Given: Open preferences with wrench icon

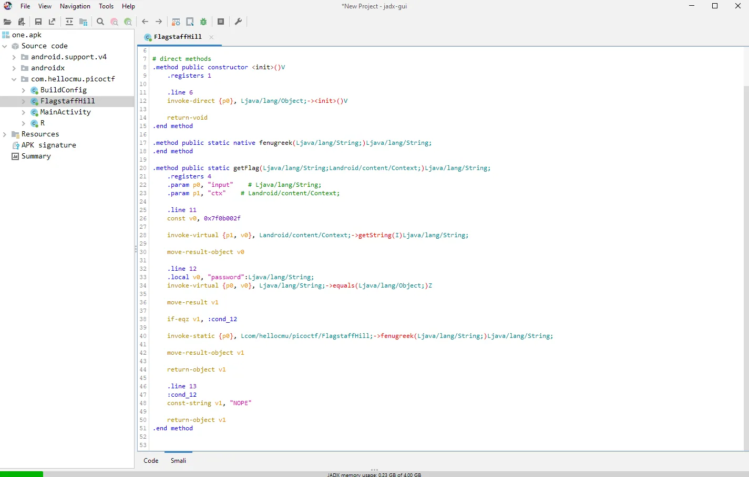Looking at the screenshot, I should click(238, 22).
